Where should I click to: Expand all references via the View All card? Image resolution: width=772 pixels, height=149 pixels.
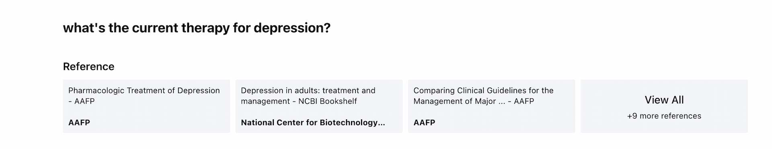[x=664, y=106]
